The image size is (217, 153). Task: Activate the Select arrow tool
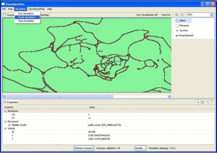pos(182,20)
